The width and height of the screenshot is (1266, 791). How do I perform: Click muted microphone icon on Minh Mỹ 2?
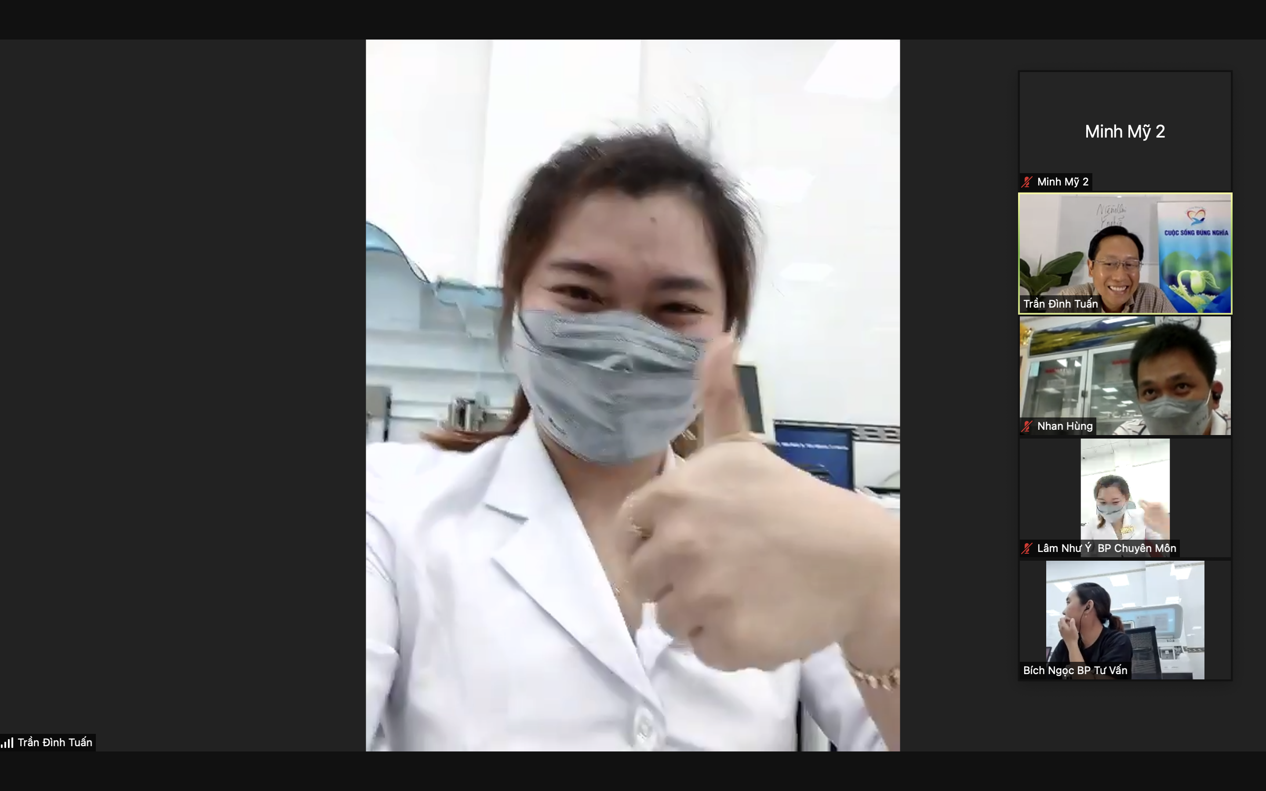click(x=1027, y=182)
